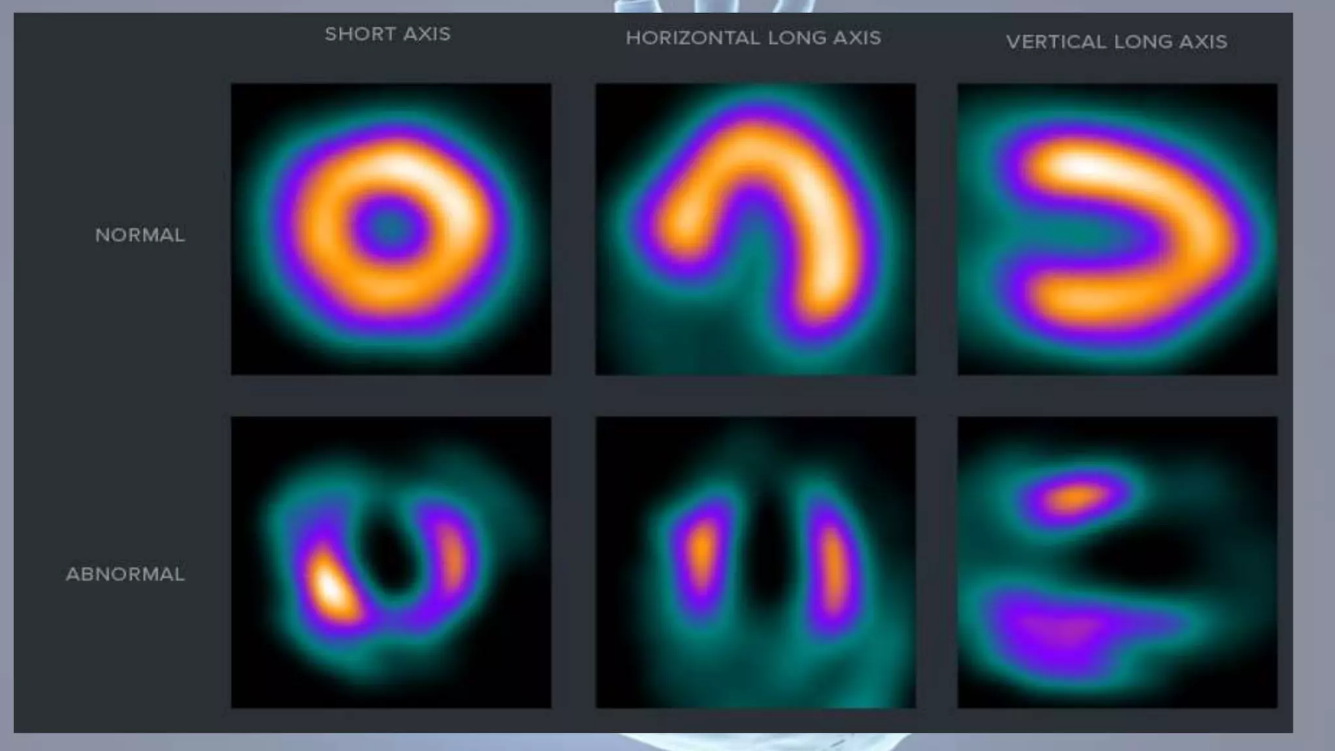Image resolution: width=1335 pixels, height=751 pixels.
Task: Open the abnormal vertical long axis image
Action: 1117,562
